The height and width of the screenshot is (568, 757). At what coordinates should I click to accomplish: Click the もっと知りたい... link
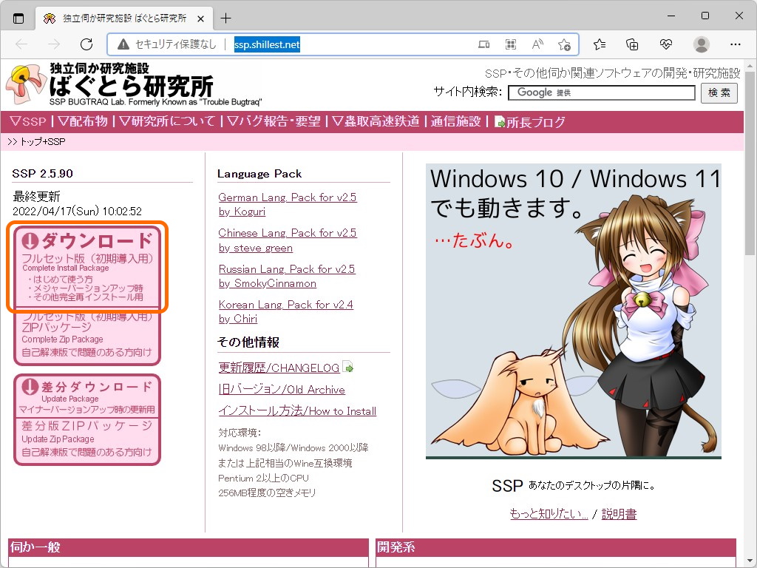click(549, 514)
